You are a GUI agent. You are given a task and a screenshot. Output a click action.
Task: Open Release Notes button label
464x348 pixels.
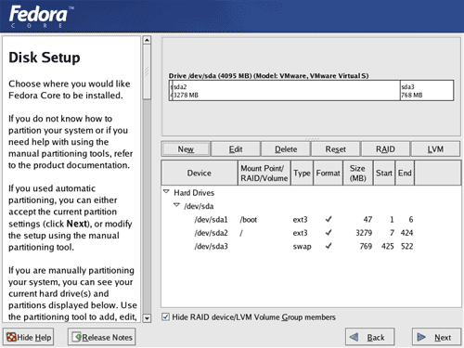[107, 337]
